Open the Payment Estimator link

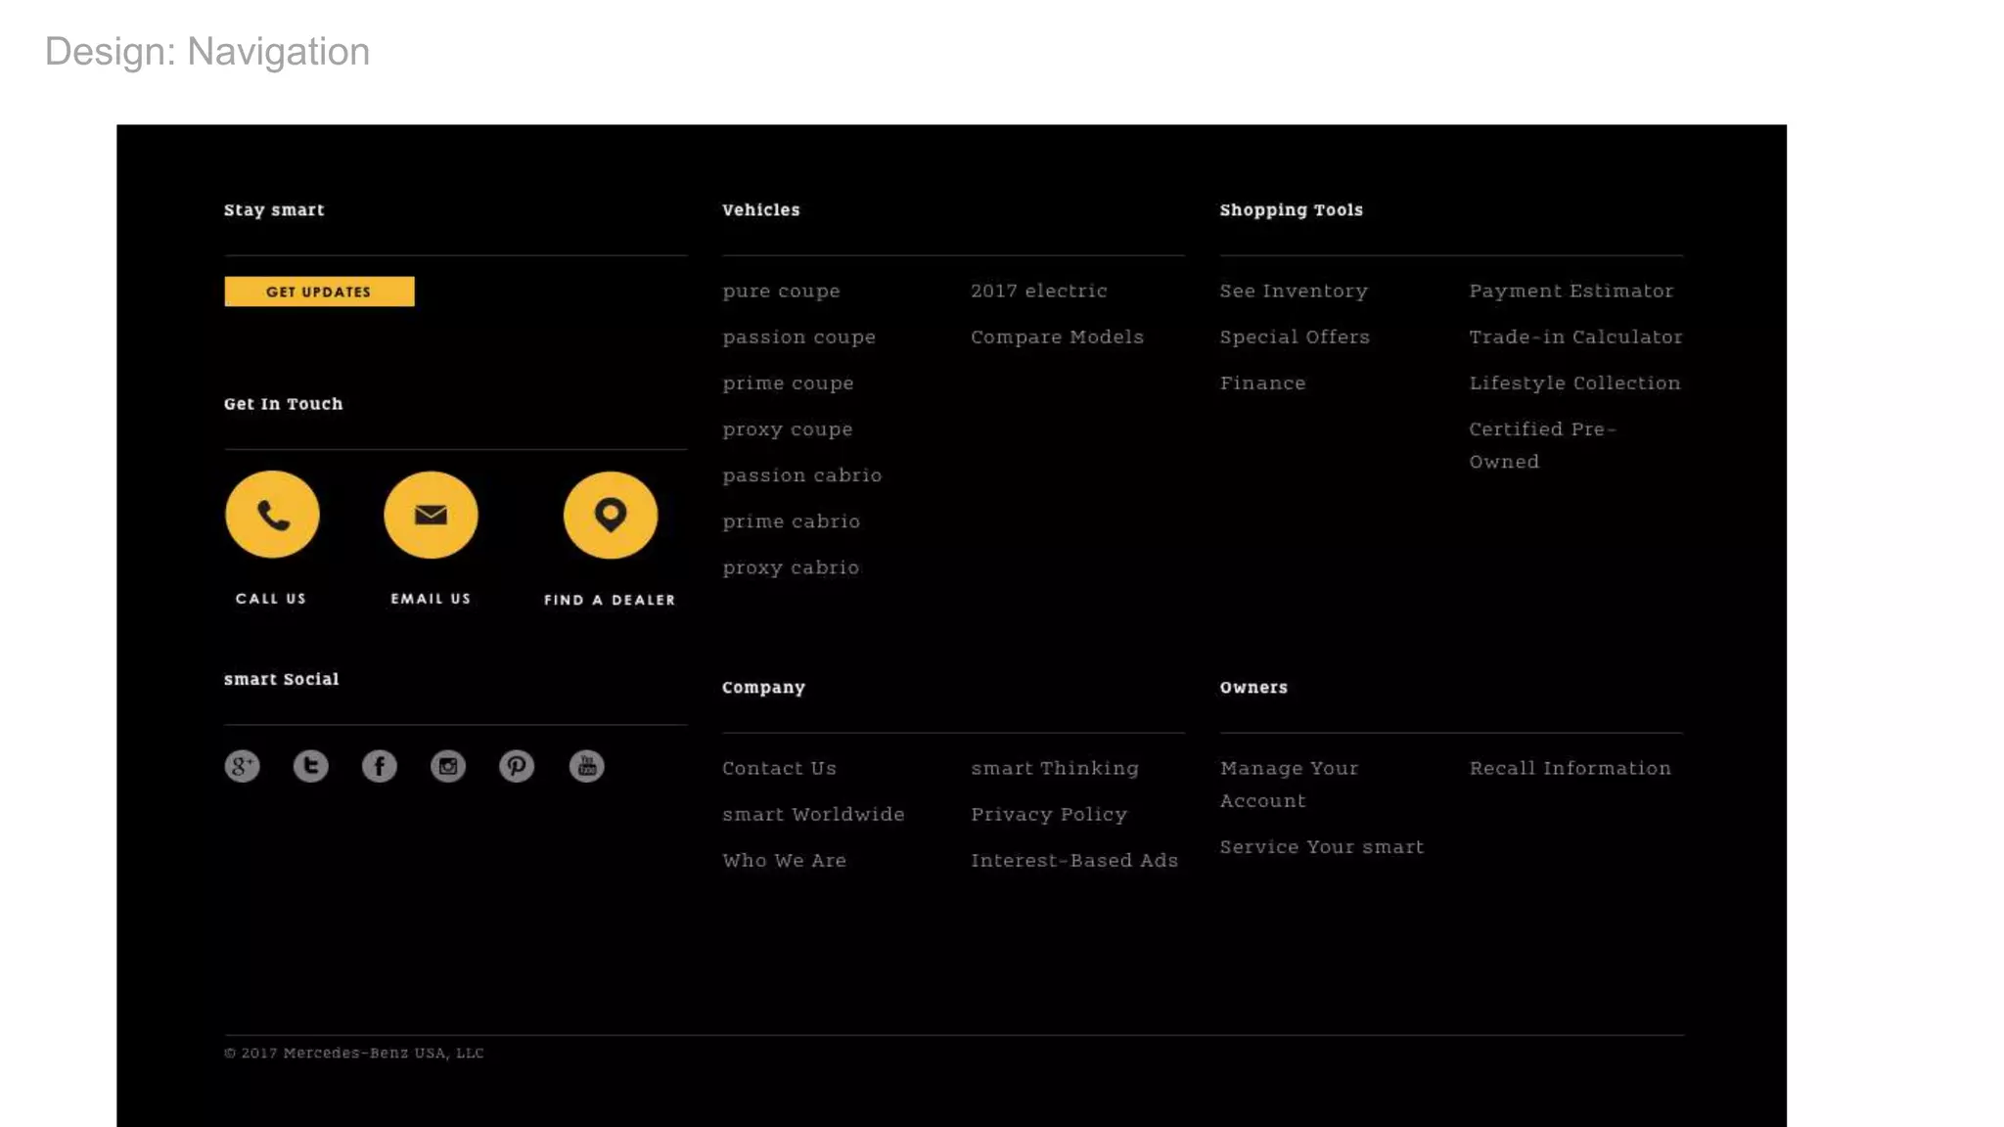[x=1571, y=292]
